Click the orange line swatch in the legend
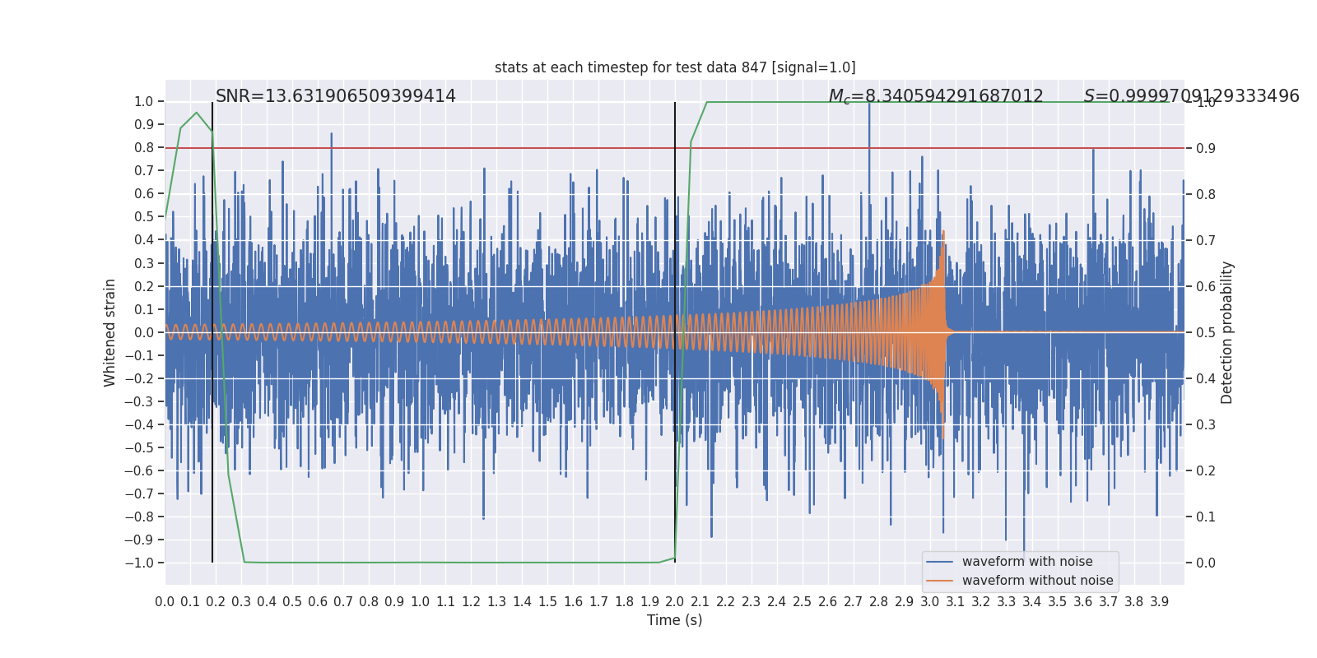Viewport: 1317px width, 658px height. (939, 581)
